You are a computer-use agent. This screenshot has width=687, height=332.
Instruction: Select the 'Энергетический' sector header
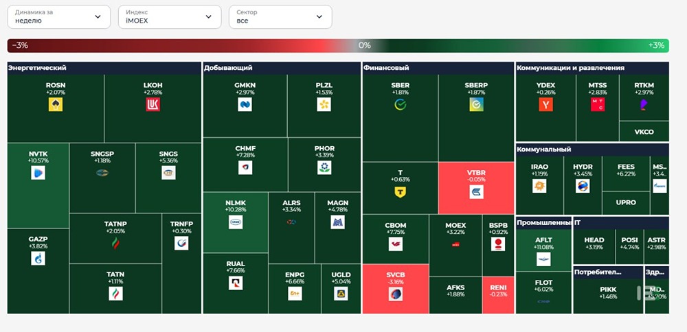(104, 68)
